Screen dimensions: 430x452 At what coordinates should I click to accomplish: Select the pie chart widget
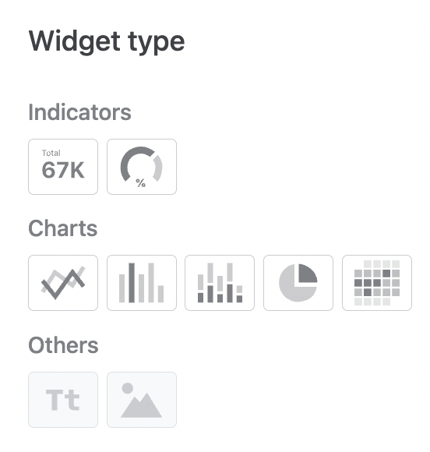click(x=298, y=283)
